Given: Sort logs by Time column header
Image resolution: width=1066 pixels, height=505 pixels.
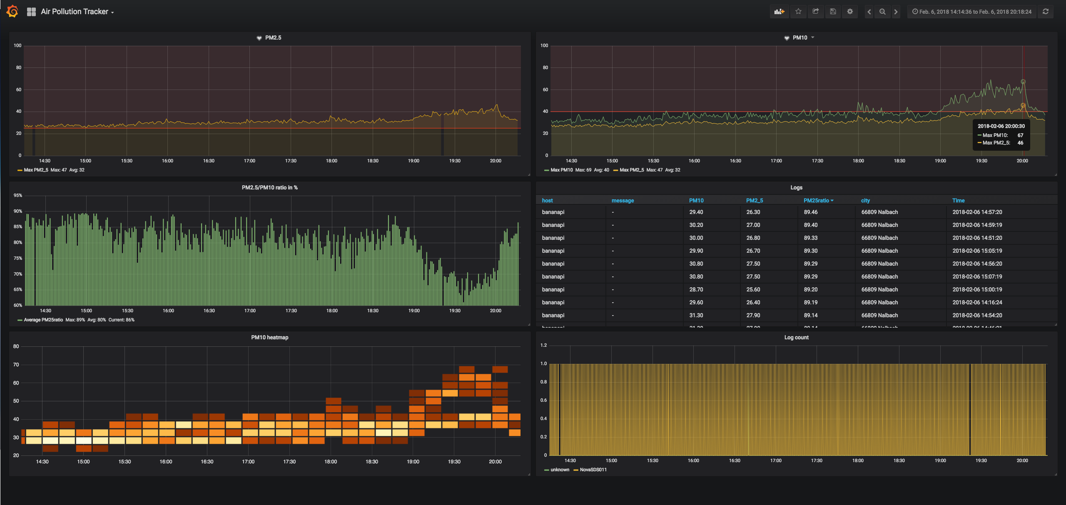Looking at the screenshot, I should click(958, 200).
